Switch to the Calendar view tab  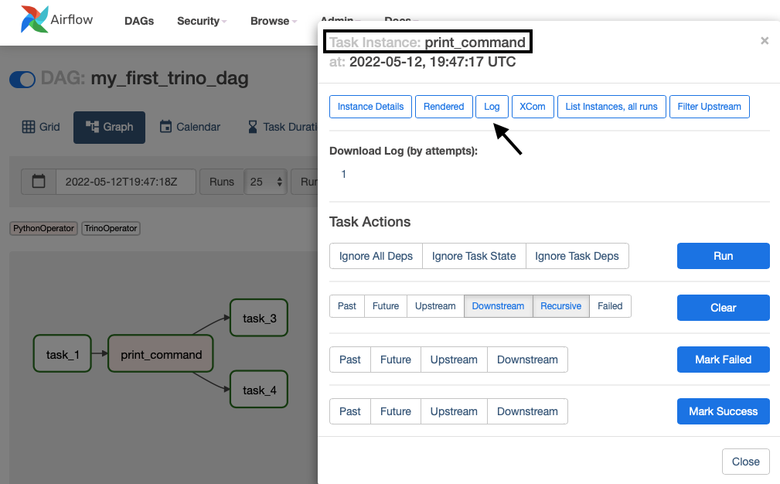190,127
